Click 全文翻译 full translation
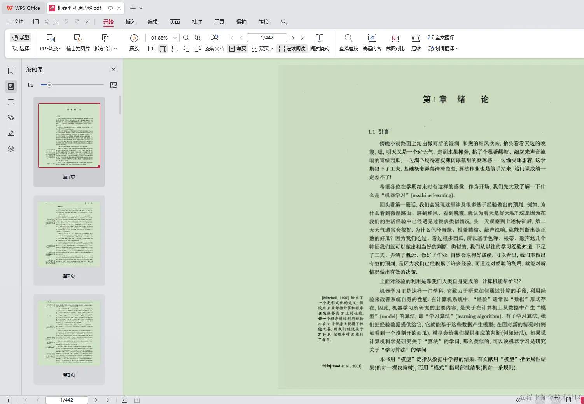Viewport: 584px width, 404px height. (x=441, y=38)
